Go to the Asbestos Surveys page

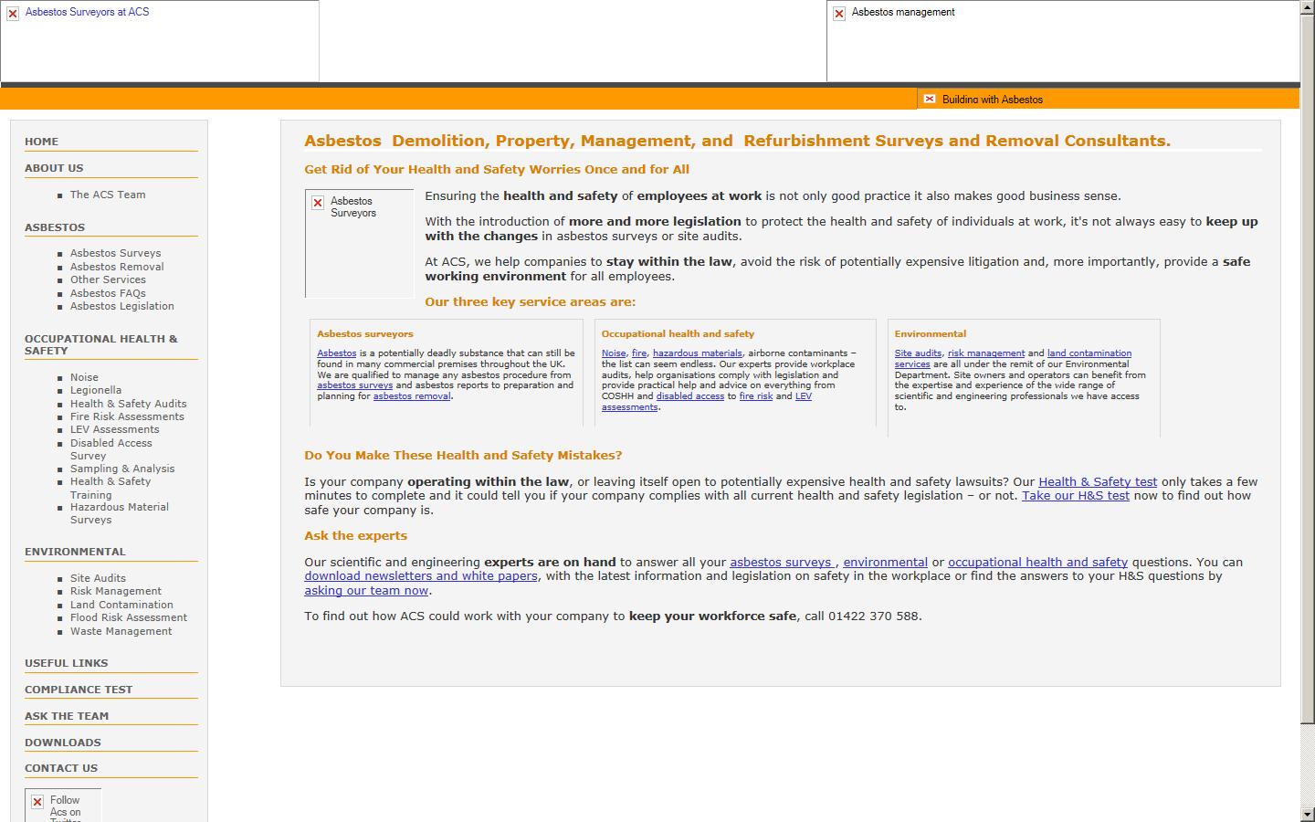tap(115, 253)
